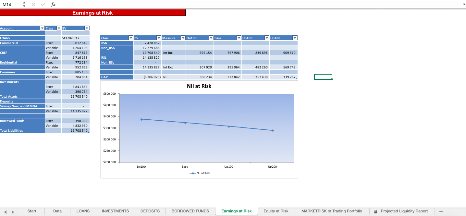The height and width of the screenshot is (216, 466).
Task: Click the Name Box up stepper arrow
Action: 24,3
